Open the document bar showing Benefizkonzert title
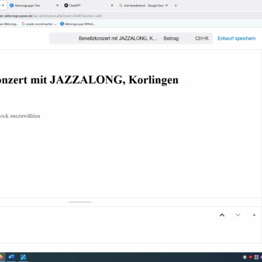 (131, 39)
